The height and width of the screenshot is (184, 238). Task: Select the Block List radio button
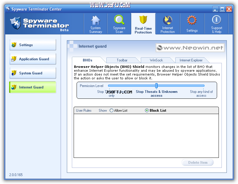(x=147, y=111)
